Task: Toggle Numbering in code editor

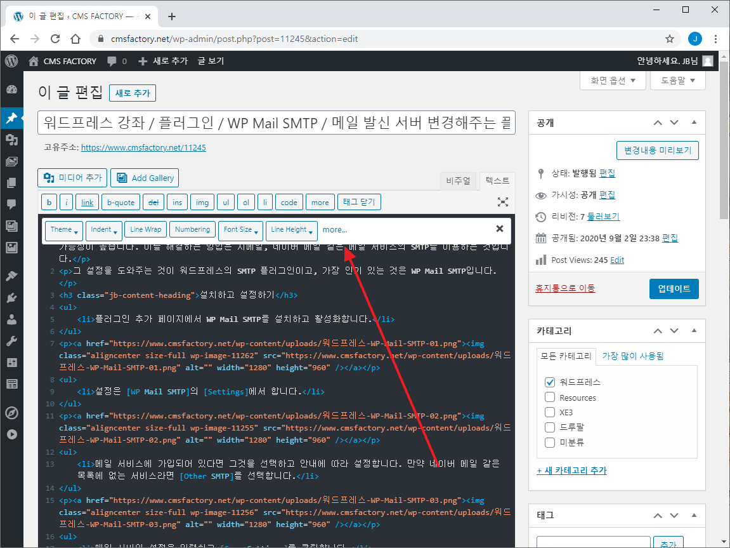Action: [x=192, y=229]
